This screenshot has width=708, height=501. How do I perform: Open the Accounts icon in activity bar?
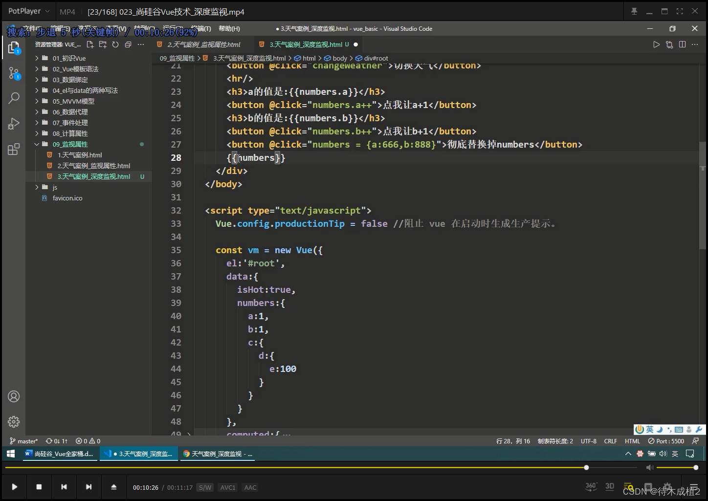click(x=14, y=396)
